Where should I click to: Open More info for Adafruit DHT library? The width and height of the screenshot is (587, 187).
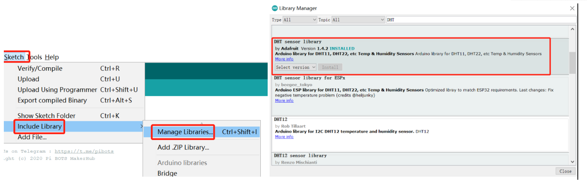[284, 59]
